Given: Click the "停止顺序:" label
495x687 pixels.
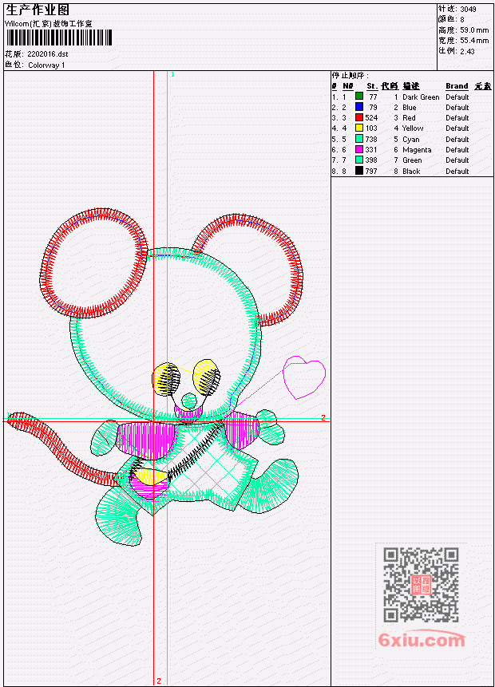Looking at the screenshot, I should 350,76.
